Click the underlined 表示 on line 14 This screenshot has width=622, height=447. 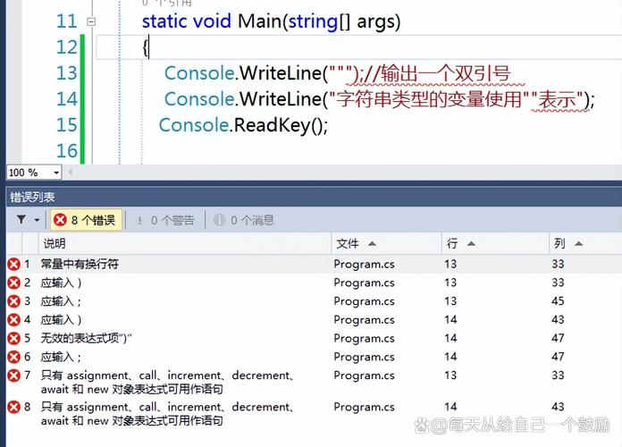point(558,99)
